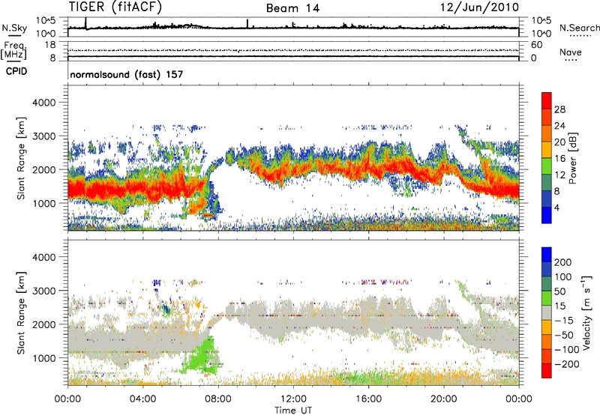Click the Slant Range label of power panel
The image size is (600, 415).
pos(21,158)
